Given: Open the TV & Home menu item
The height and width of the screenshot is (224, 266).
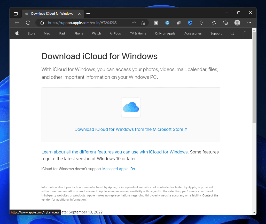Looking at the screenshot, I should (x=138, y=33).
